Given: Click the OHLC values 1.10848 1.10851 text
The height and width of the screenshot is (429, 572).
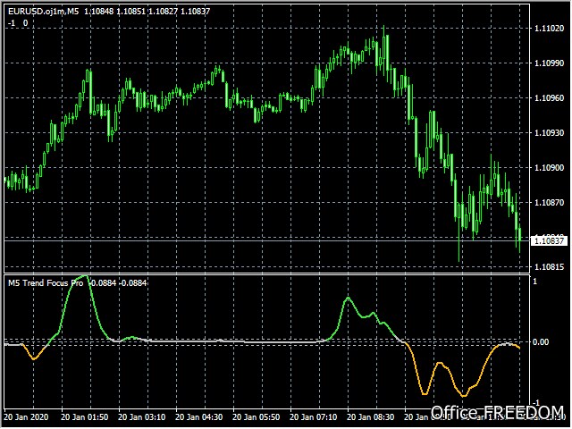Looking at the screenshot, I should [115, 12].
